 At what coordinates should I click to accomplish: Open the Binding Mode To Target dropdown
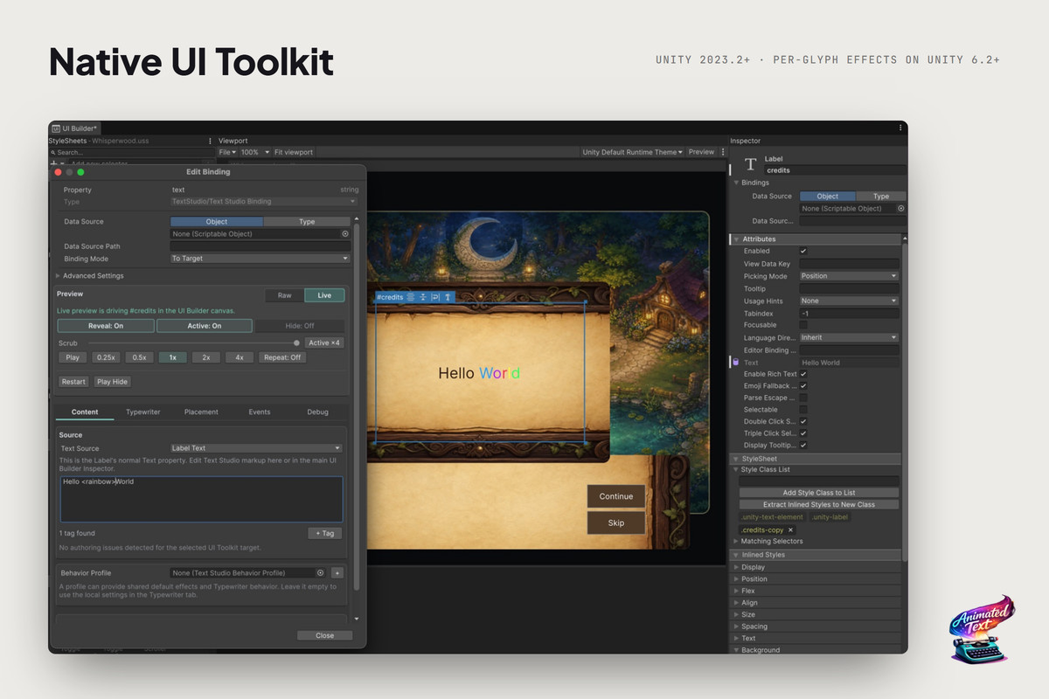pos(260,259)
